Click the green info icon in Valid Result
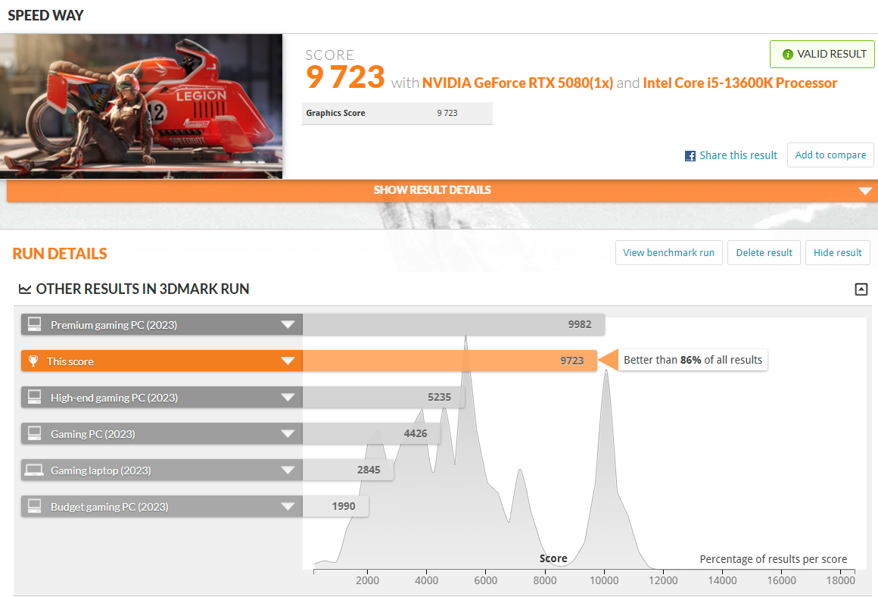The image size is (878, 597). click(787, 55)
